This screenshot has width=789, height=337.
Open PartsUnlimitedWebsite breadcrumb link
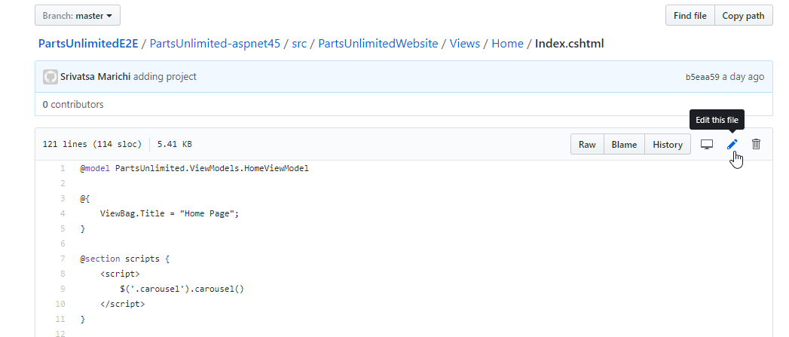378,44
